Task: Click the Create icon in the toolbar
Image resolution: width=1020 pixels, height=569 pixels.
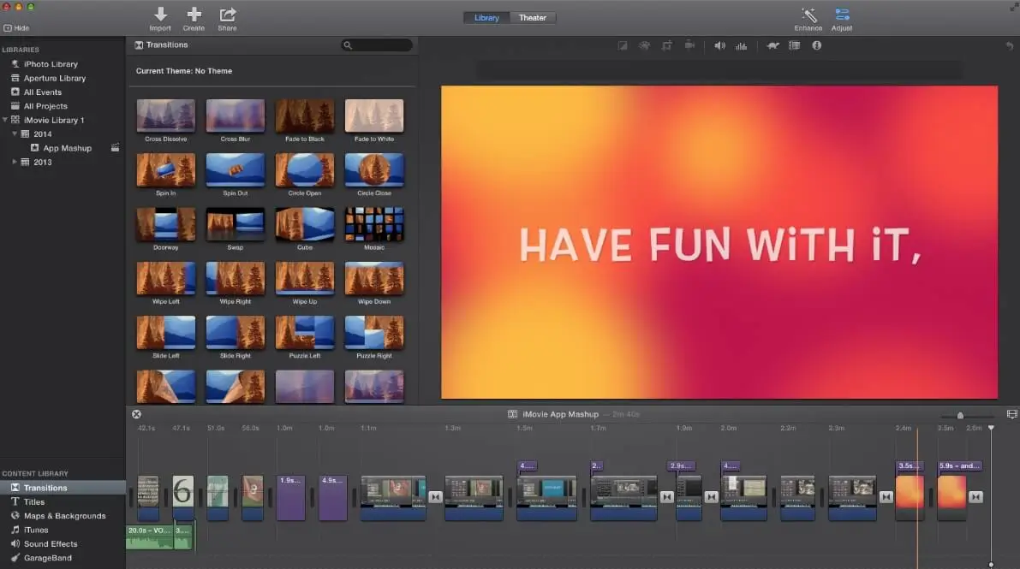Action: pos(194,17)
